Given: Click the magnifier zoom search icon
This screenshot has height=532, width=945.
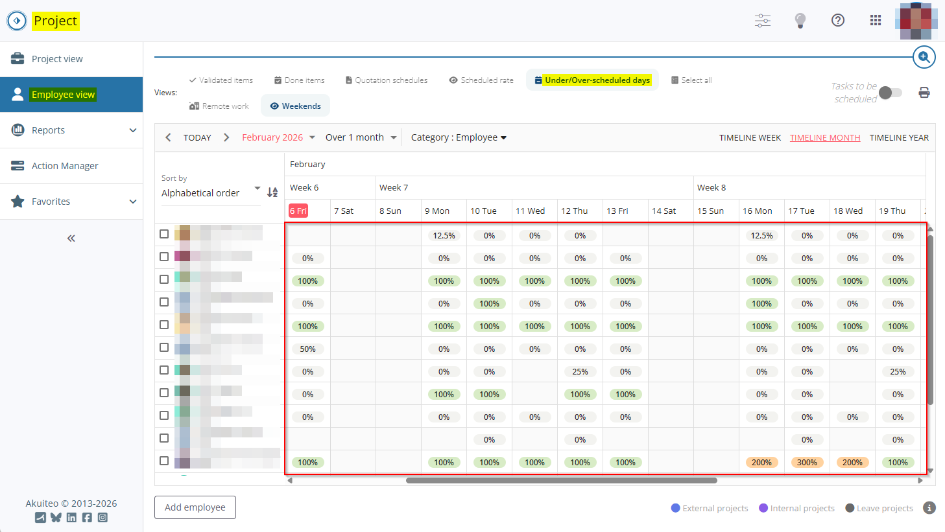Looking at the screenshot, I should (924, 57).
